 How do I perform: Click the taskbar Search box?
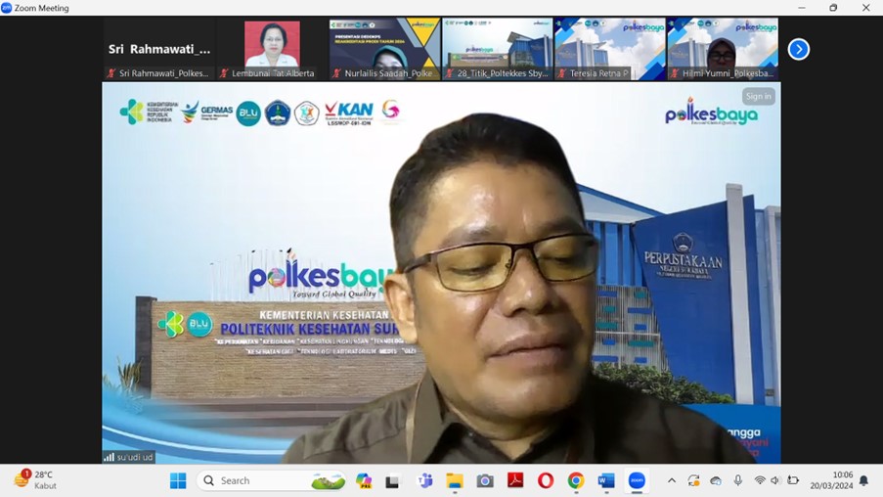click(x=271, y=480)
